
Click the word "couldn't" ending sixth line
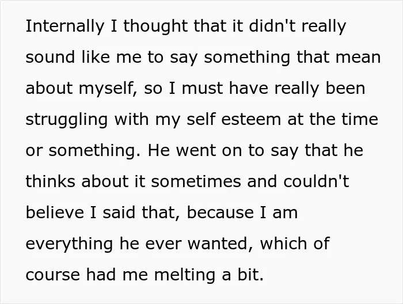pyautogui.click(x=317, y=181)
